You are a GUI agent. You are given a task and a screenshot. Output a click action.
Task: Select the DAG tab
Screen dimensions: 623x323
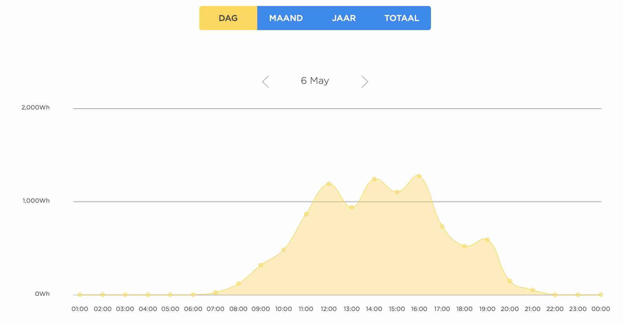(228, 18)
